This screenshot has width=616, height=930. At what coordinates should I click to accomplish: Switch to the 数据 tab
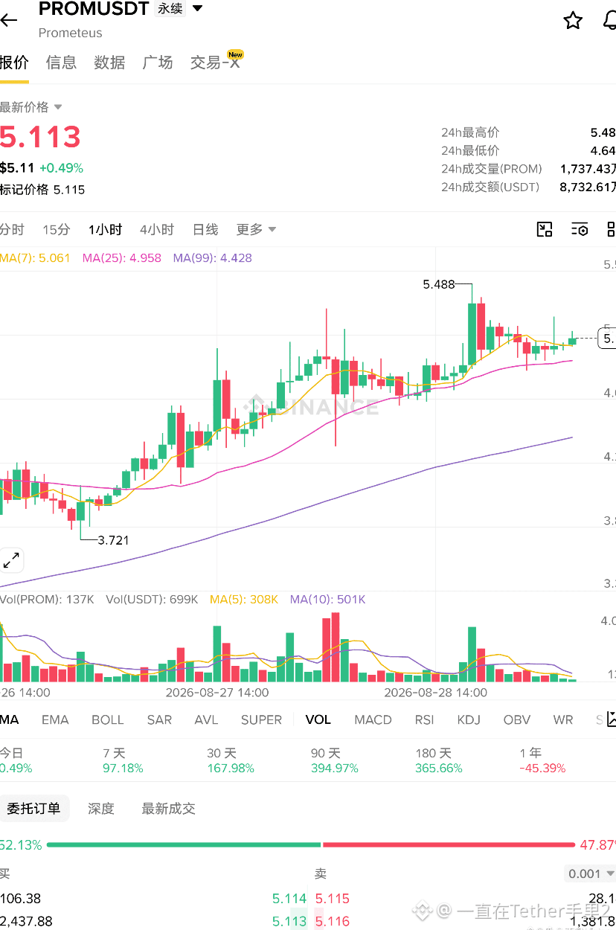click(x=109, y=62)
